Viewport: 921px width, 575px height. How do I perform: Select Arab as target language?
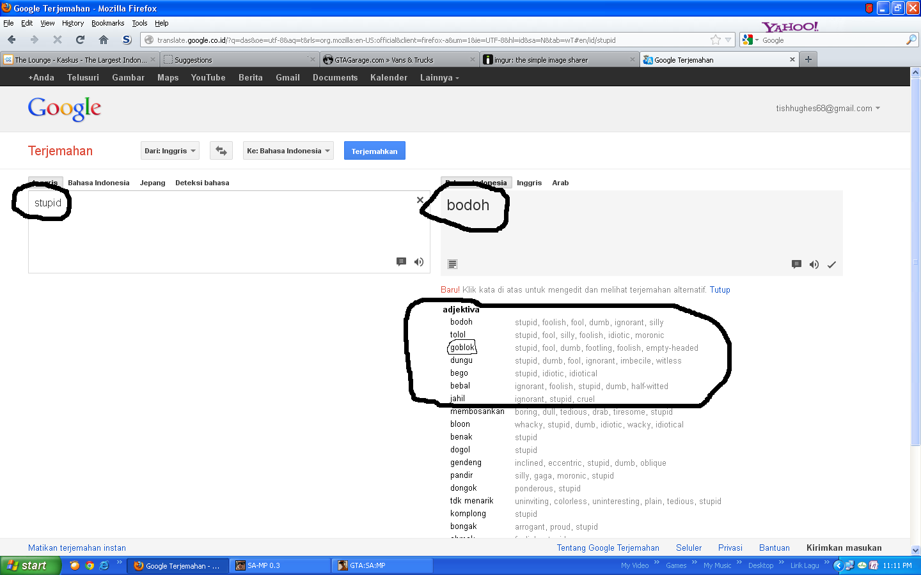pyautogui.click(x=560, y=183)
